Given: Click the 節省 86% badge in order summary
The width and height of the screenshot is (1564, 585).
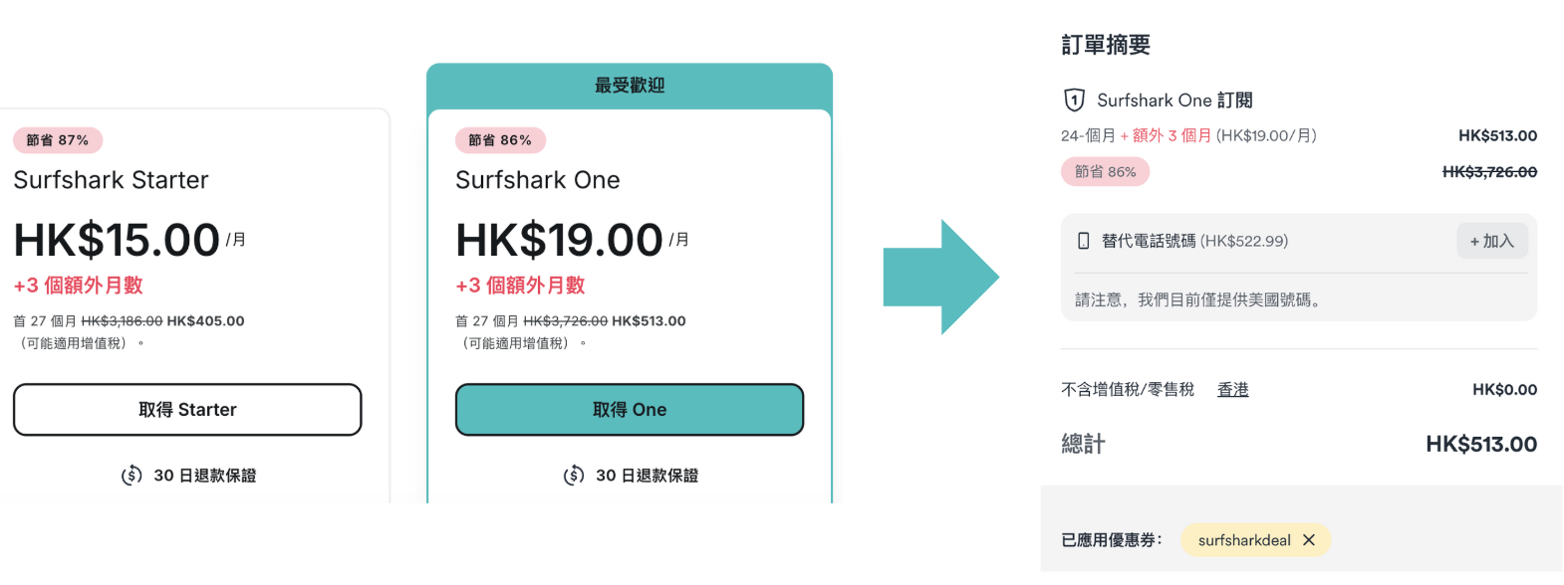Looking at the screenshot, I should point(1105,172).
